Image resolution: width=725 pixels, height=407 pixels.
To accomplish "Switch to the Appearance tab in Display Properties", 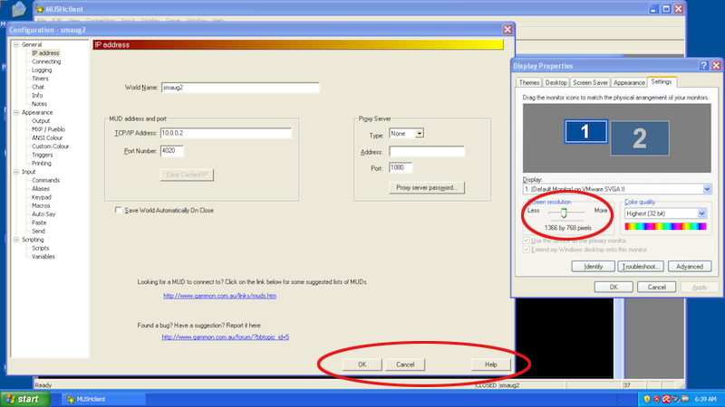I will tap(629, 82).
